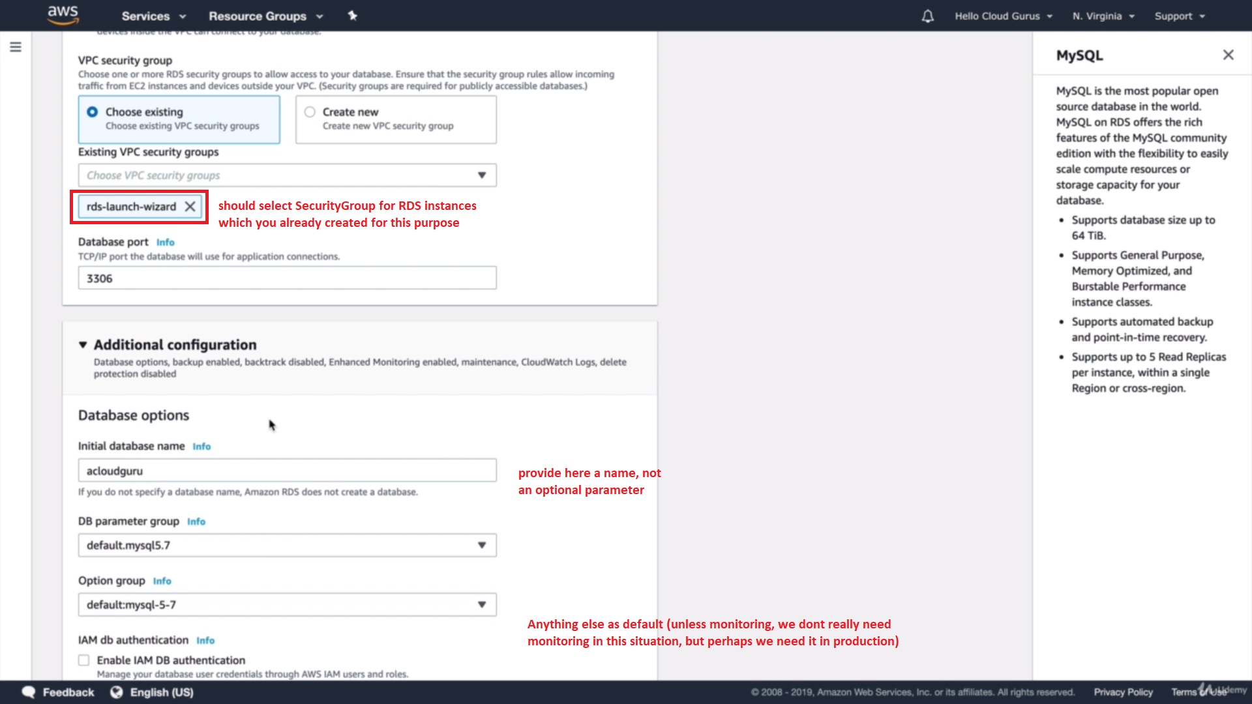The width and height of the screenshot is (1252, 704).
Task: Open the notifications bell
Action: pyautogui.click(x=927, y=16)
